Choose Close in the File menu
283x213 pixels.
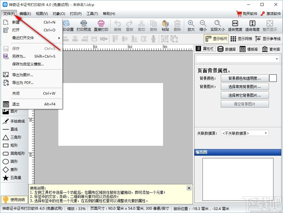coord(32,93)
